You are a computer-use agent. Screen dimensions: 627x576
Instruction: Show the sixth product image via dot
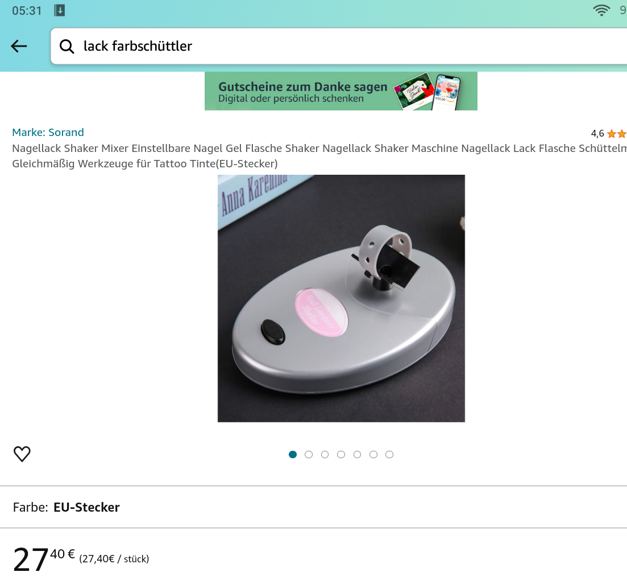(x=373, y=454)
